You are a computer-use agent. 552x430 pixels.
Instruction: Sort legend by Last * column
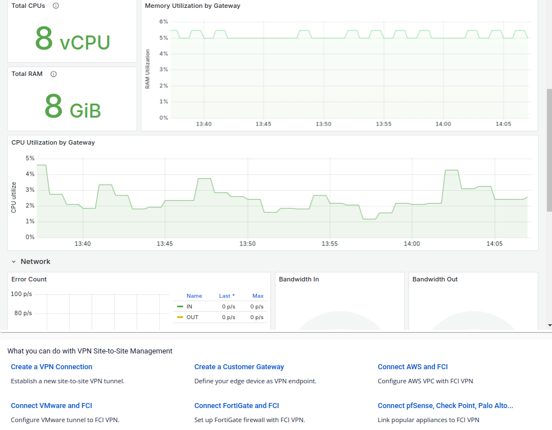(227, 295)
